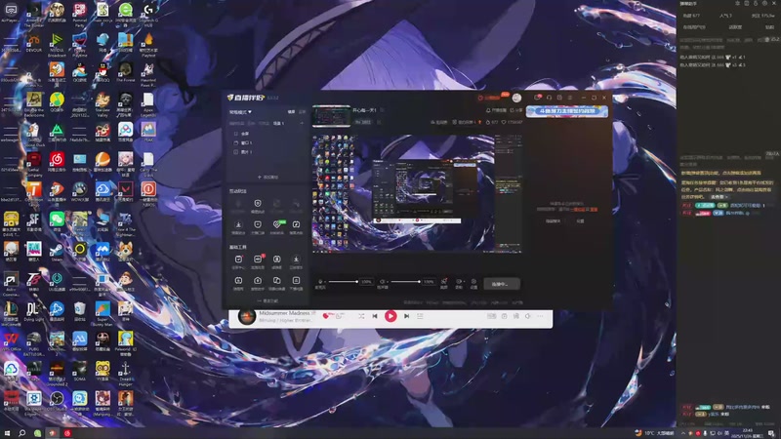The image size is (781, 439).
Task: Click the volume icon in the music player
Action: click(x=528, y=316)
